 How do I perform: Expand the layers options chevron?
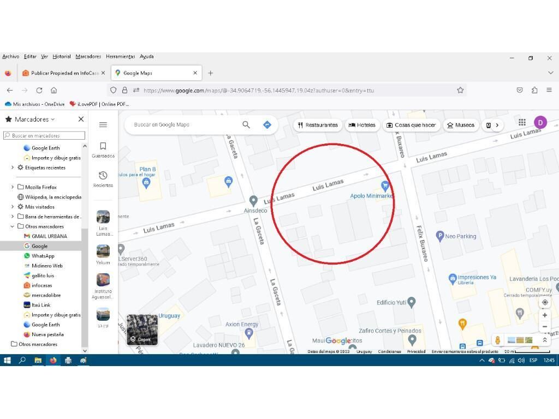tap(545, 340)
